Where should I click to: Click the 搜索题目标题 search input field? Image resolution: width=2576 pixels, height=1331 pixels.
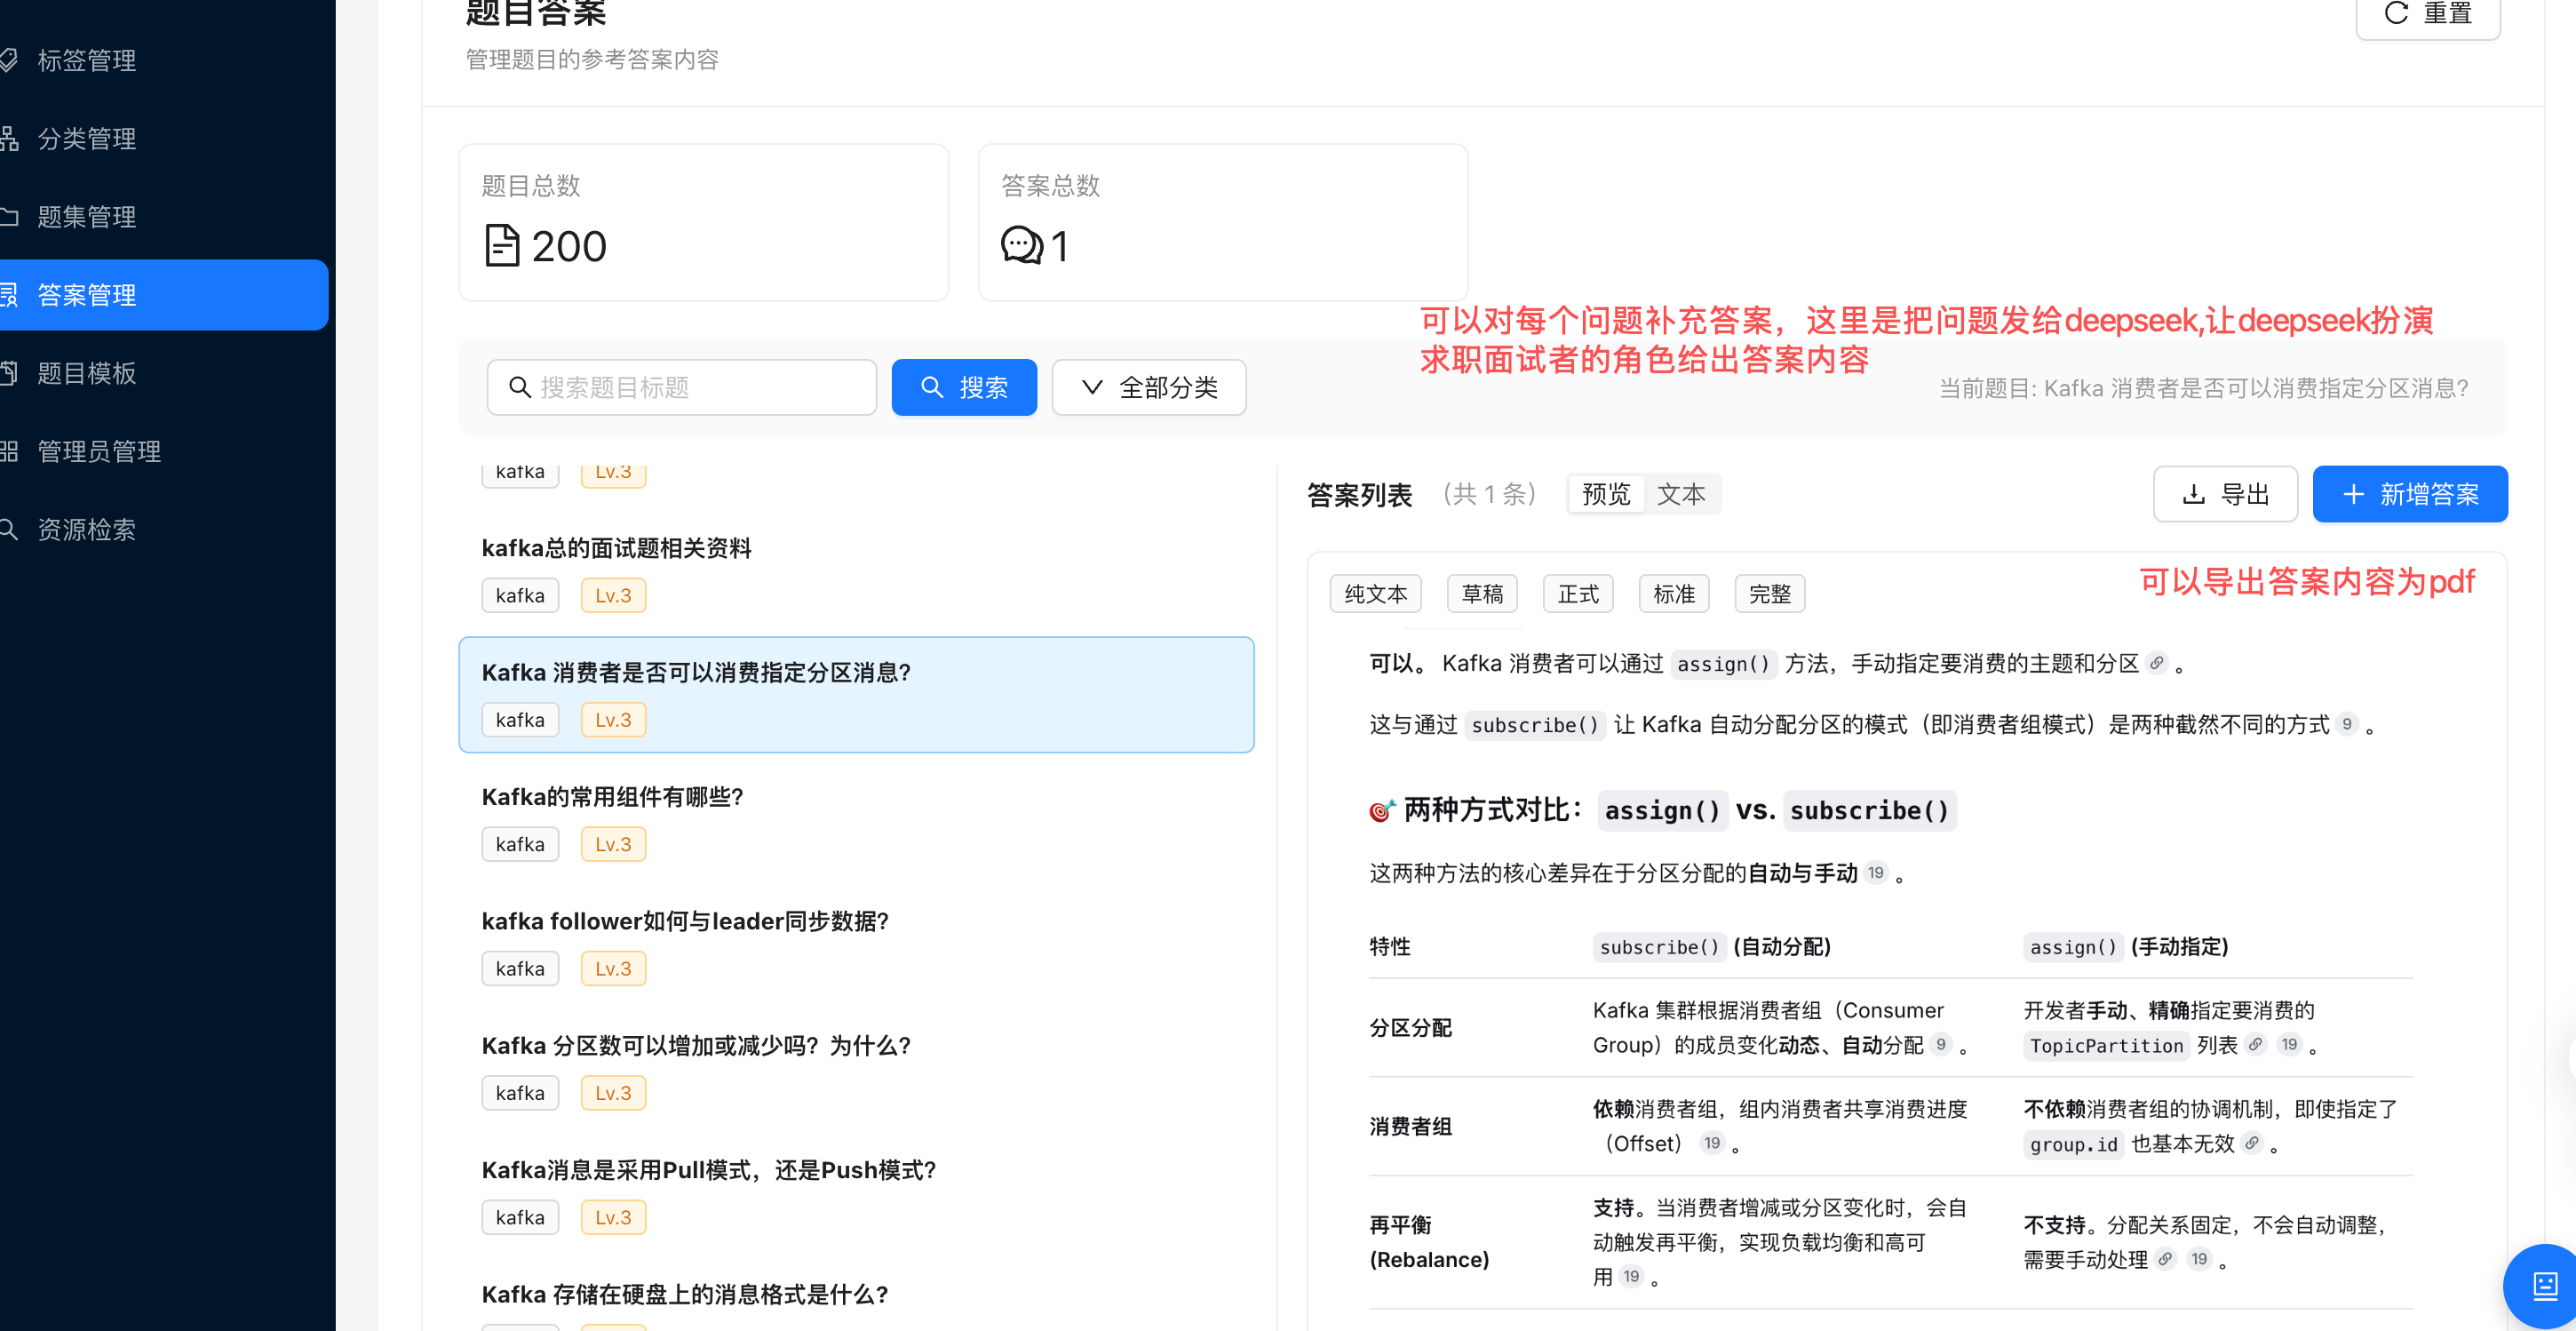tap(682, 387)
